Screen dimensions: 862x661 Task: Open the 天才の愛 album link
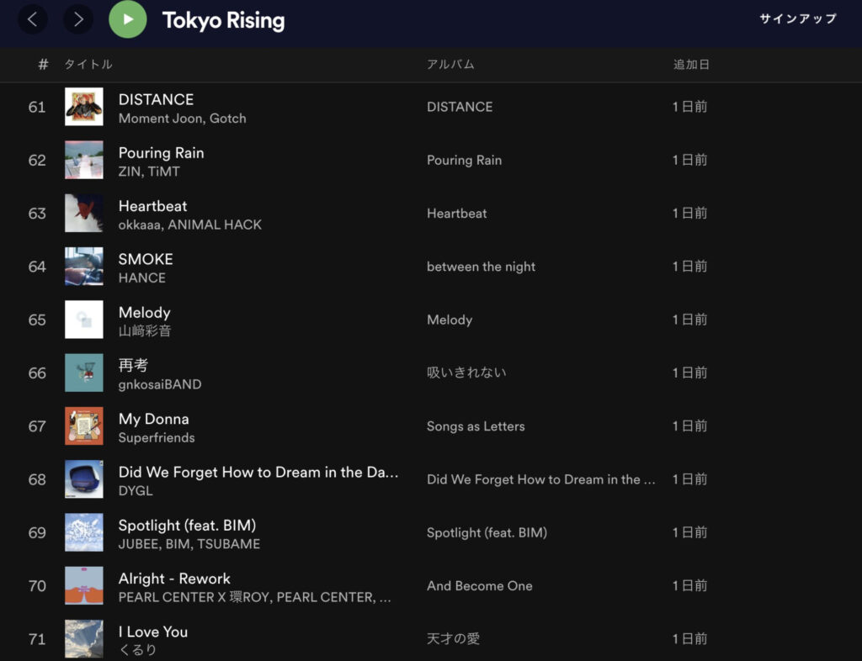454,639
